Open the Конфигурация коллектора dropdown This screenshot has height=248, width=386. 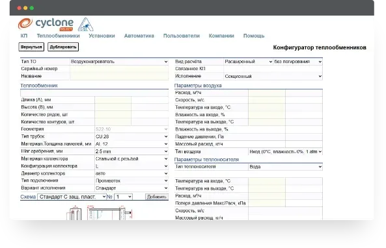pyautogui.click(x=131, y=166)
